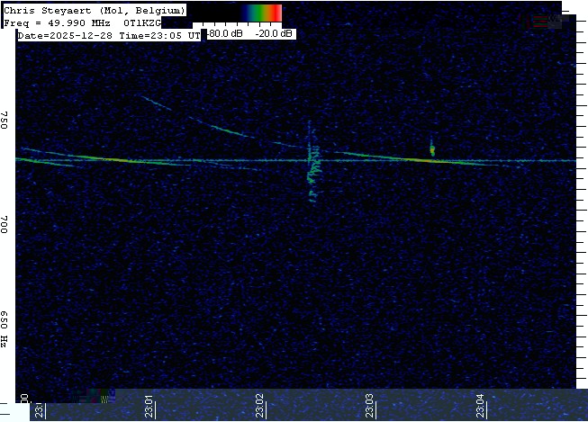The image size is (588, 422).
Task: Click the 750 frequency axis label
Action: click(x=5, y=121)
